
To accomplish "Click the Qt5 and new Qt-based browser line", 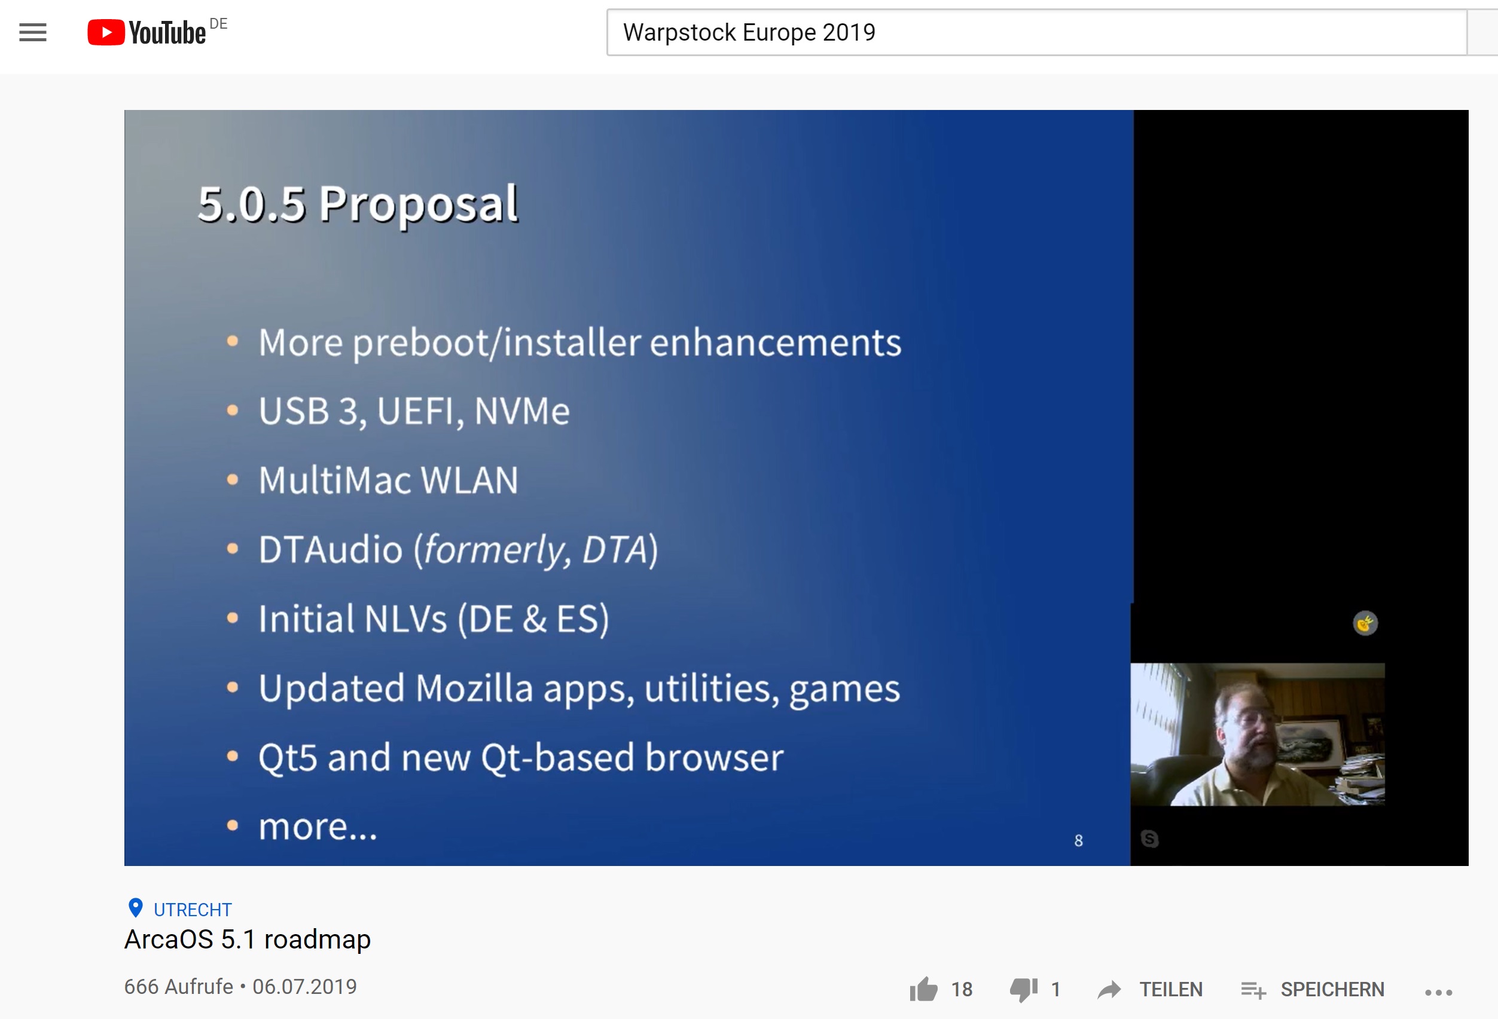I will point(521,757).
